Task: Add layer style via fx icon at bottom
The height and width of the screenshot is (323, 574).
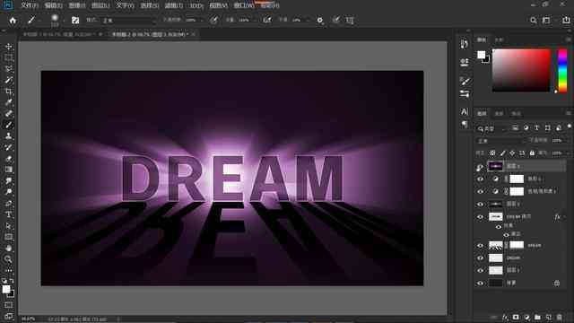Action: pos(505,317)
